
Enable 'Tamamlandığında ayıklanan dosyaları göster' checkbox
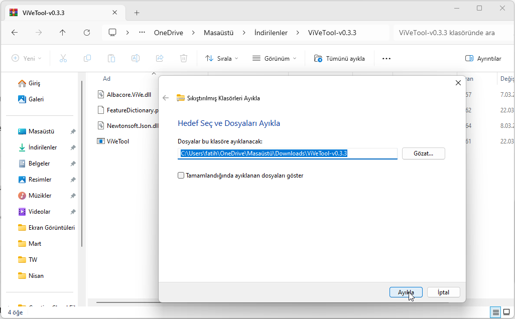click(180, 175)
